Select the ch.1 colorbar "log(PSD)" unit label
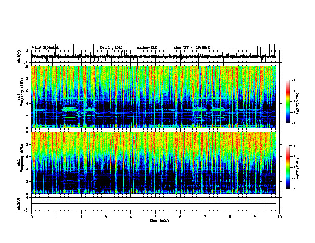This screenshot has width=315, height=243. pyautogui.click(x=298, y=104)
